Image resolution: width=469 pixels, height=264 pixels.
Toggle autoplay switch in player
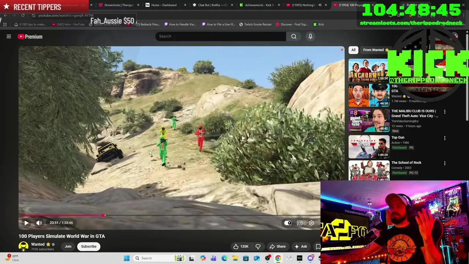[288, 223]
